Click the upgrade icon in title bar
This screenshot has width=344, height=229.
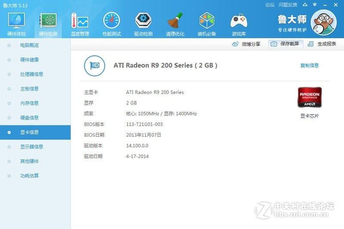coord(305,5)
